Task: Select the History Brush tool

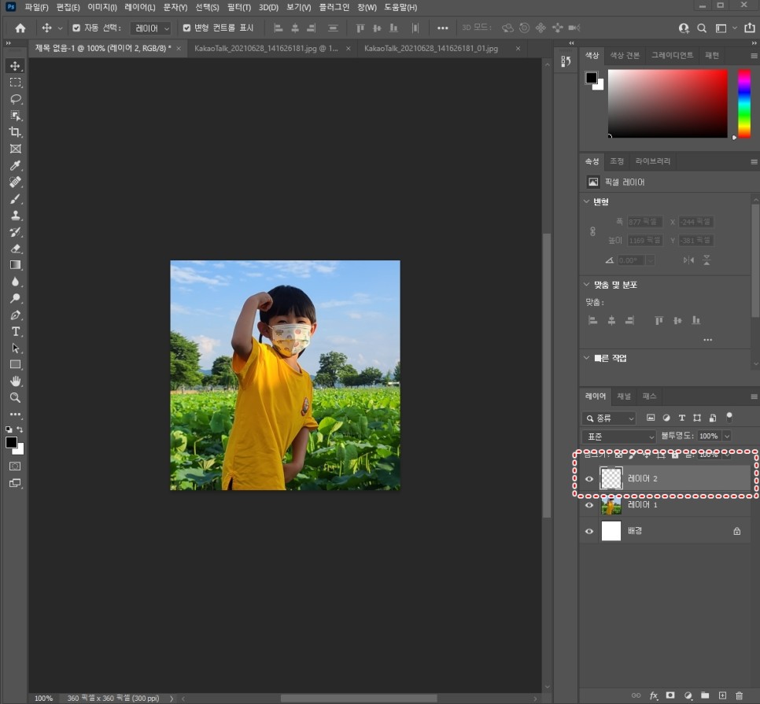Action: tap(16, 231)
